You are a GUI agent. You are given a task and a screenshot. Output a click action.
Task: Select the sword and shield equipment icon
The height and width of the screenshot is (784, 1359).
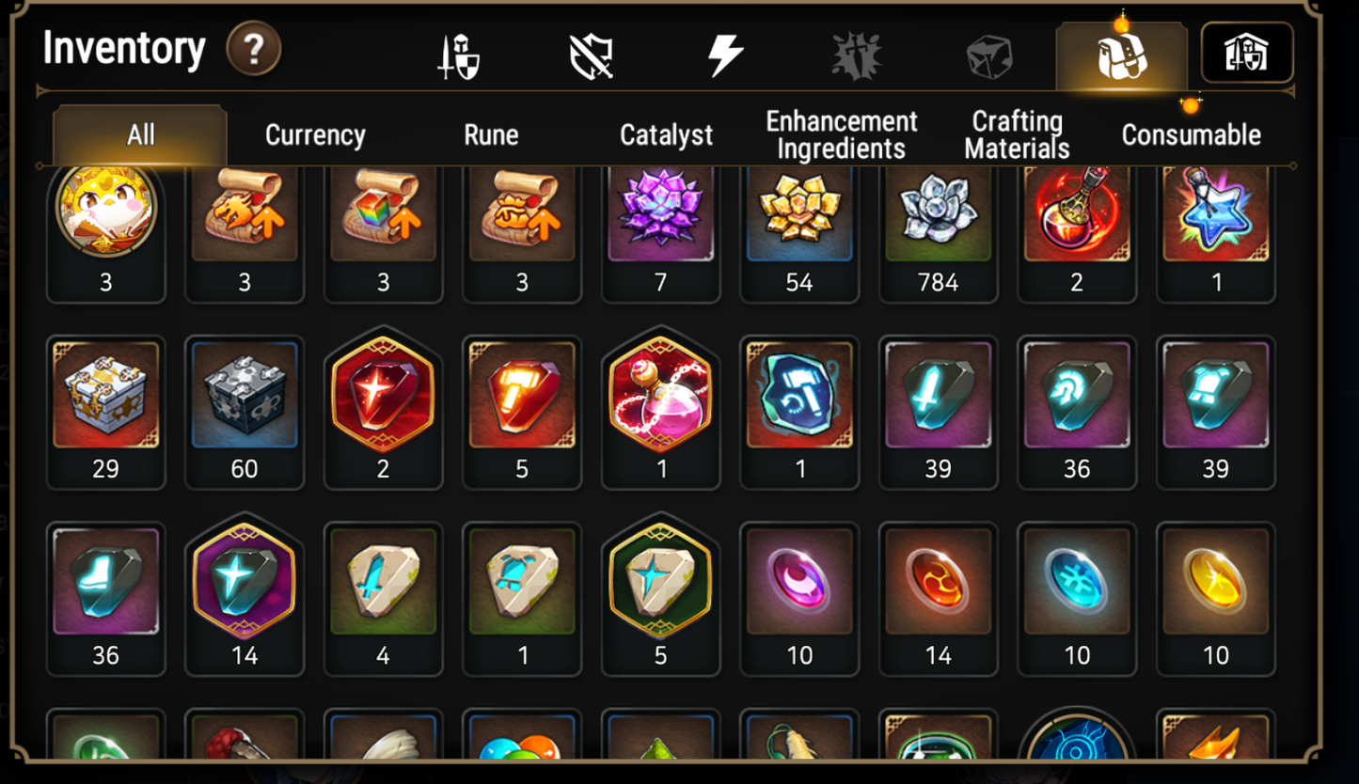[x=459, y=56]
